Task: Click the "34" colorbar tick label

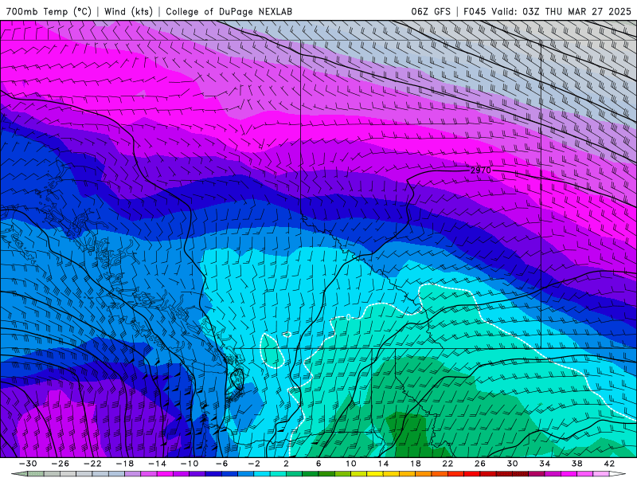Action: point(545,464)
